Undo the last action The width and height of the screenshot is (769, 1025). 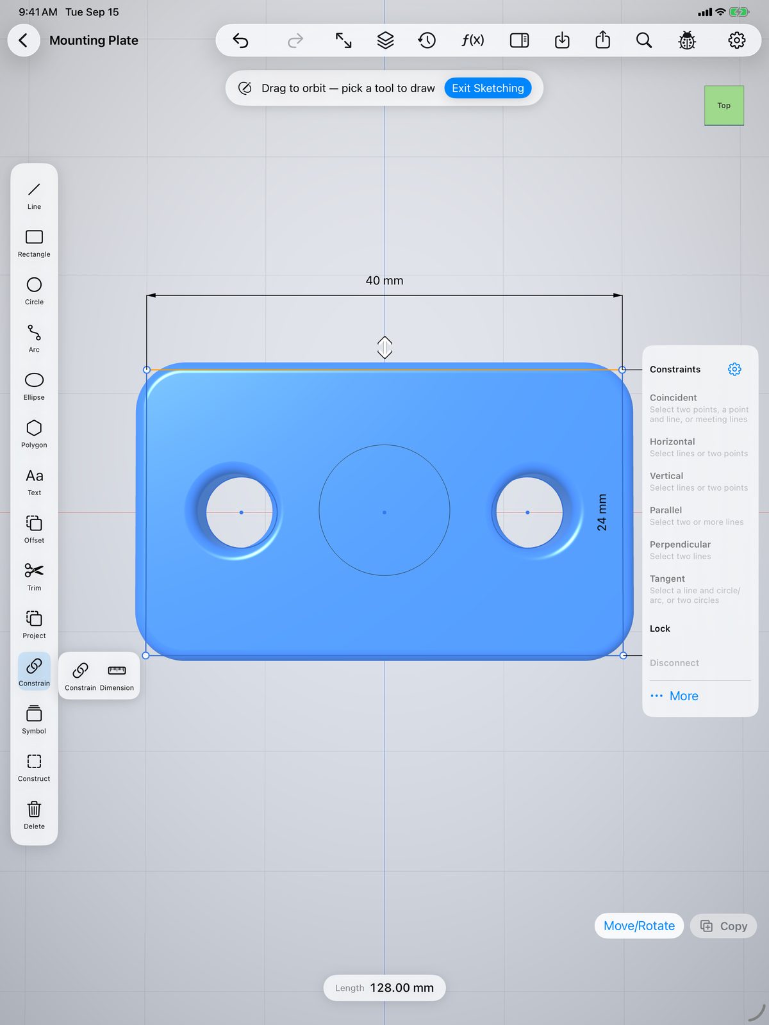[240, 40]
